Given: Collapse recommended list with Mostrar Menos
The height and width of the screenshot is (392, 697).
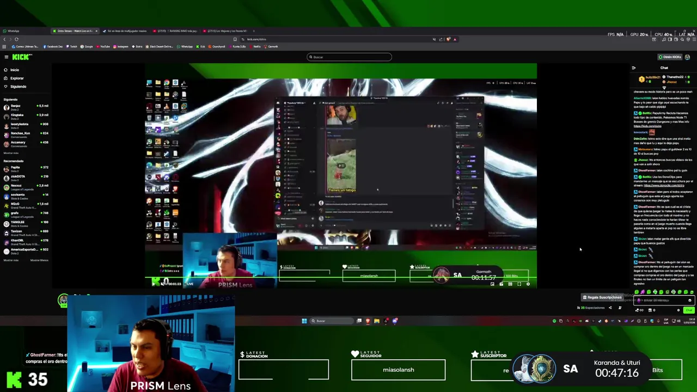Looking at the screenshot, I should [39, 260].
